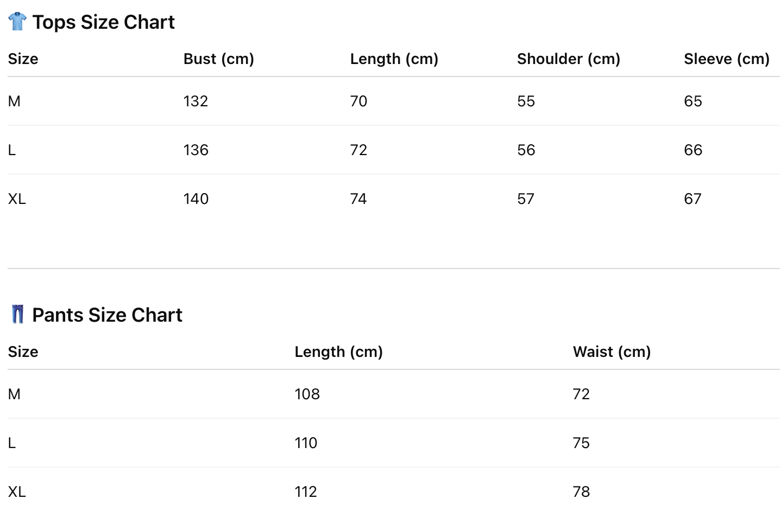
Task: Select the M row in pants chart
Action: pos(14,394)
